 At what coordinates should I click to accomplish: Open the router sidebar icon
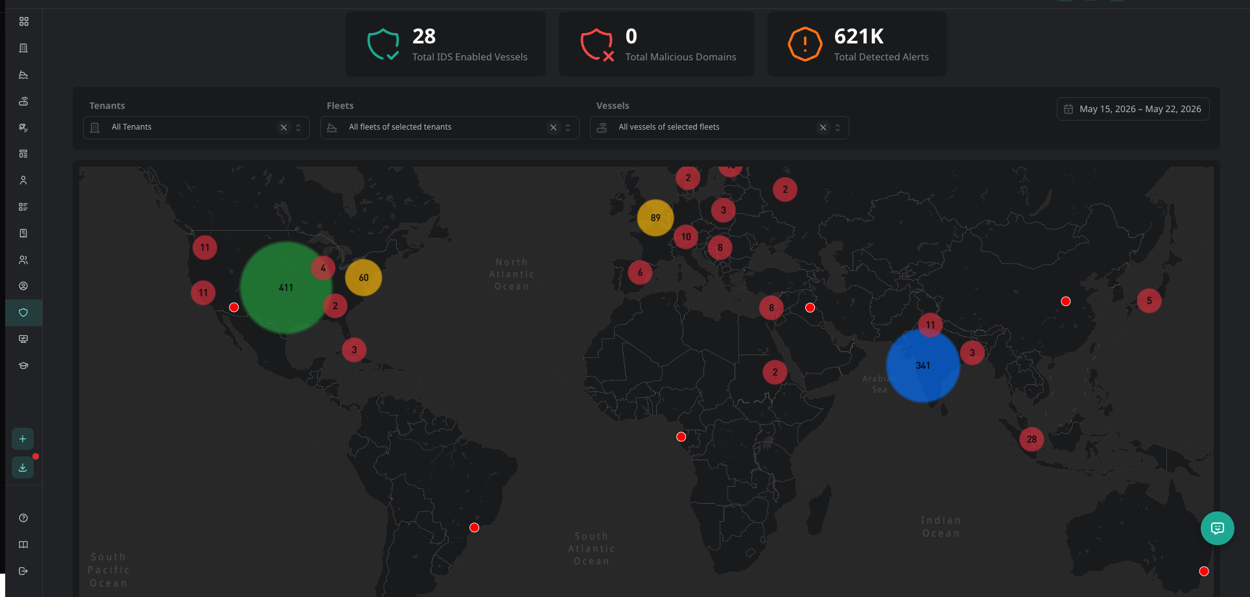pyautogui.click(x=23, y=101)
